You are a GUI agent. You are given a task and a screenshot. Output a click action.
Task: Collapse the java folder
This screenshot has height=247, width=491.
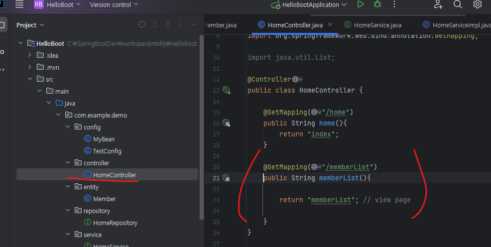coord(49,103)
